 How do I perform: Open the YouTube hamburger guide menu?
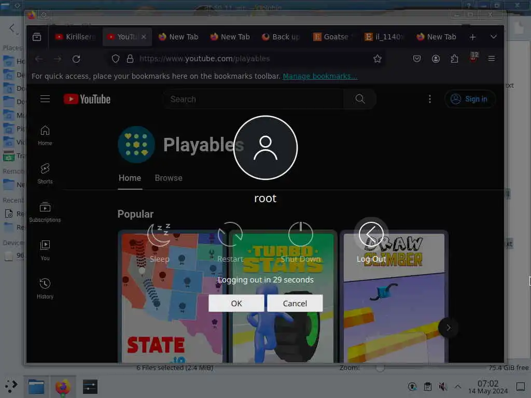pos(45,99)
